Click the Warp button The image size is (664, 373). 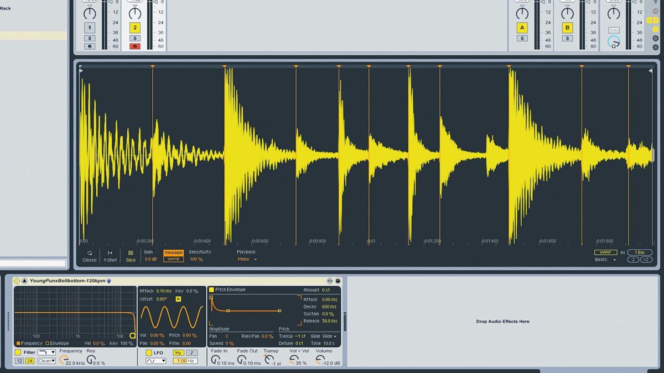(x=605, y=252)
